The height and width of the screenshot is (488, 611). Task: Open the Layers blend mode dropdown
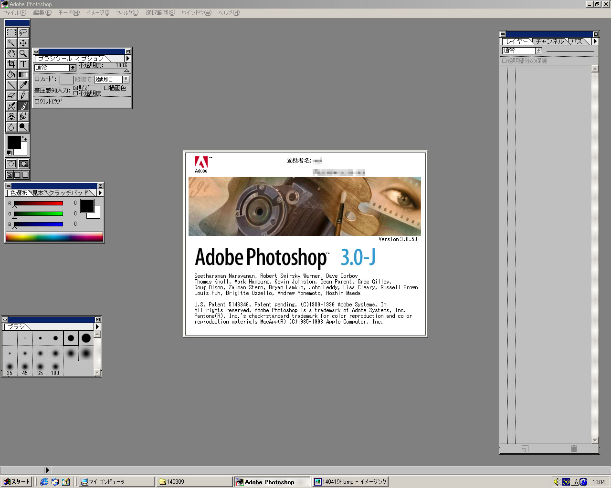(522, 51)
